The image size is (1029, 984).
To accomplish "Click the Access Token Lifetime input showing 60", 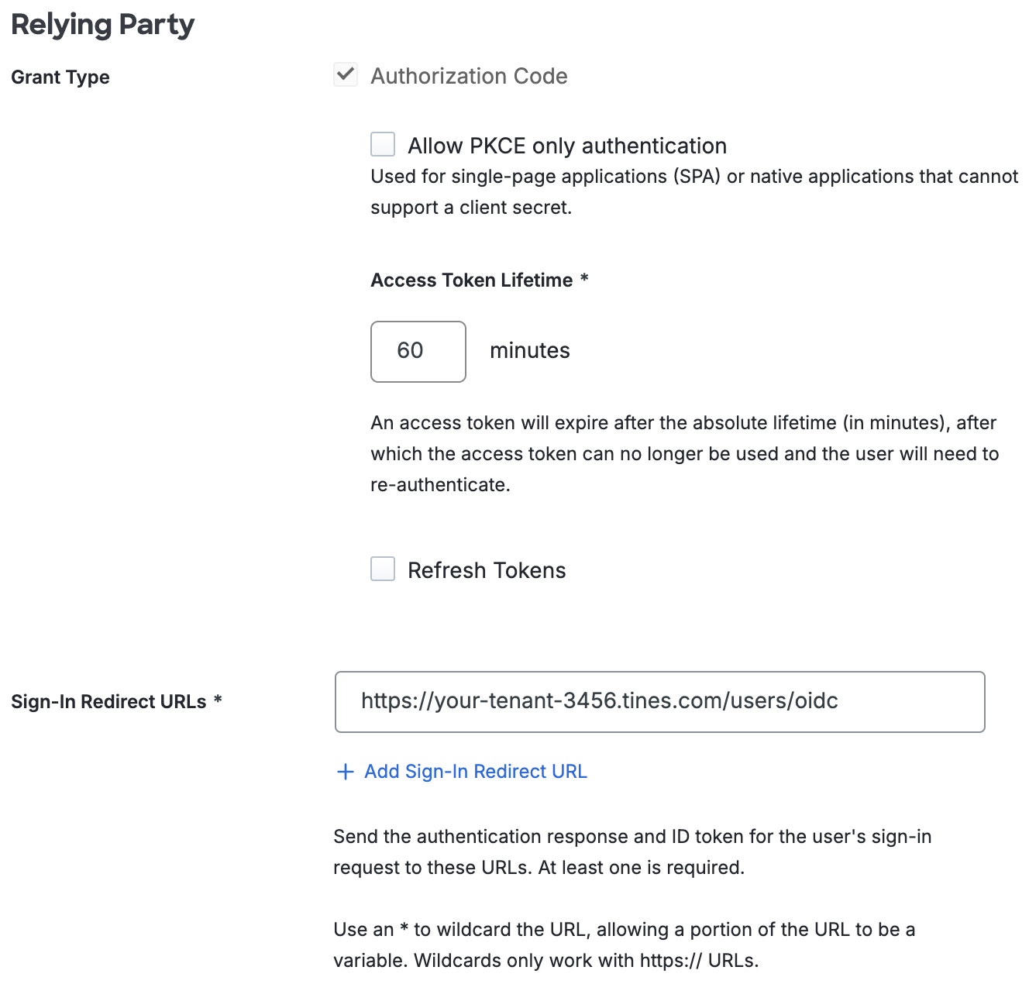I will (x=418, y=352).
